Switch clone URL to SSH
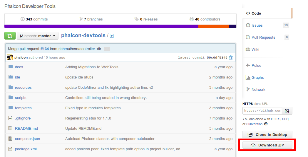 click(285, 119)
